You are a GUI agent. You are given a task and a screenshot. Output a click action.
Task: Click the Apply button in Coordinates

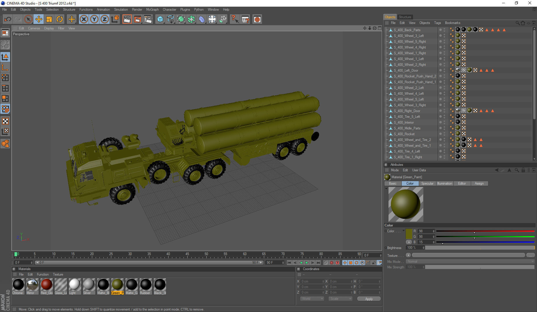tap(369, 299)
